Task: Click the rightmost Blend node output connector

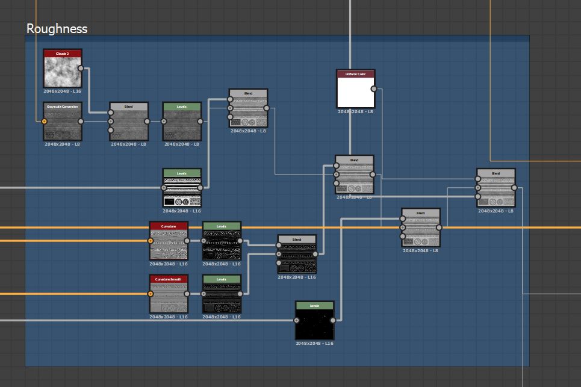Action: [x=514, y=188]
